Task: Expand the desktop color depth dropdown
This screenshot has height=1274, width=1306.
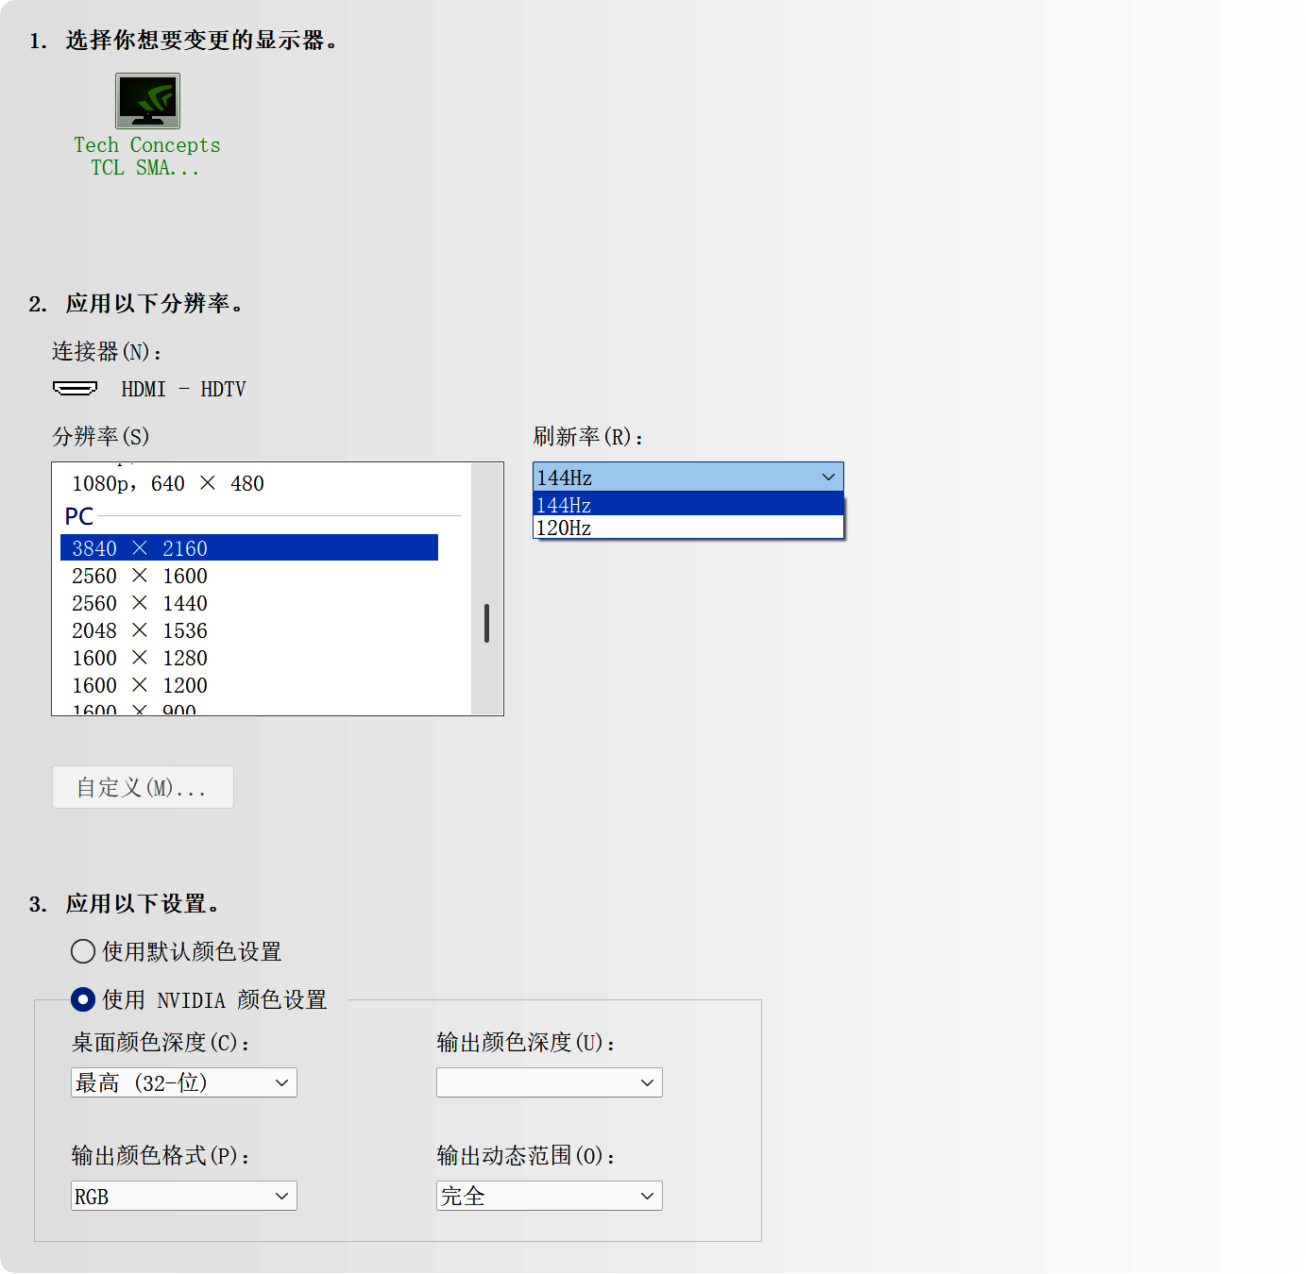Action: [184, 1082]
